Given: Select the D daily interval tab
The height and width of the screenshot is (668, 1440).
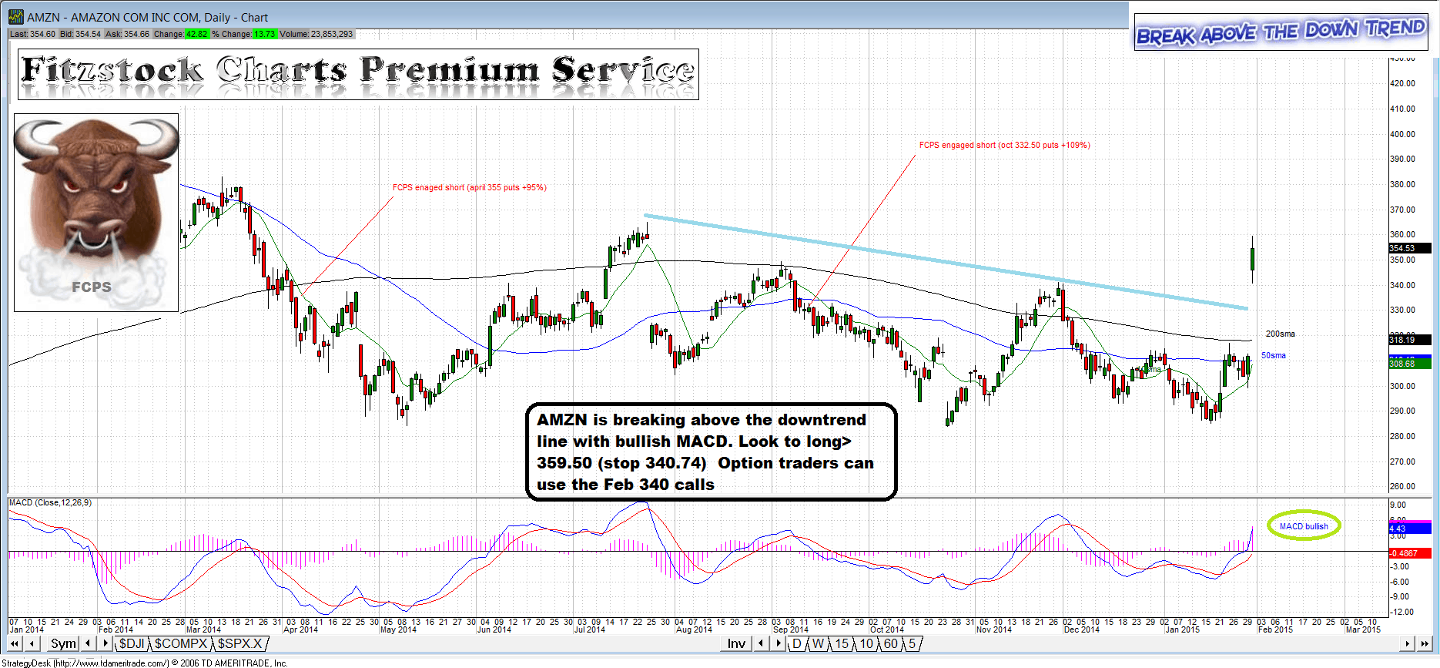Looking at the screenshot, I should click(796, 643).
